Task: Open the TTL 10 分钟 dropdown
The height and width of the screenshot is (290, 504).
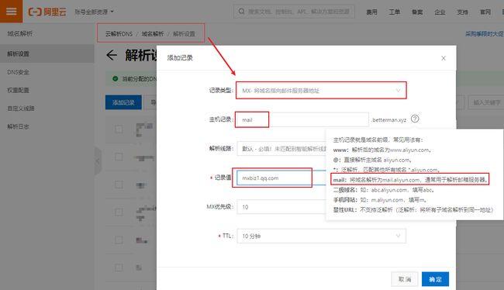Action: click(x=321, y=236)
